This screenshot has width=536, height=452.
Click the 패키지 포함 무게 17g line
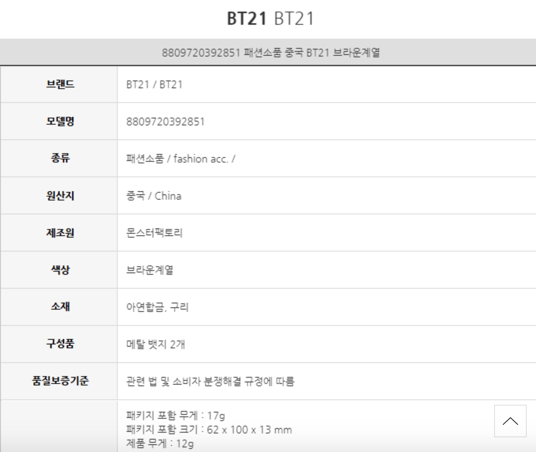(x=175, y=416)
